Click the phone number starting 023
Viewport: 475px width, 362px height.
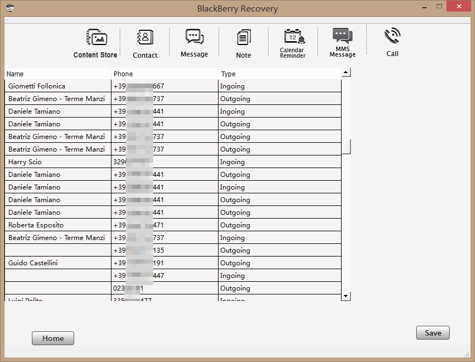click(165, 288)
